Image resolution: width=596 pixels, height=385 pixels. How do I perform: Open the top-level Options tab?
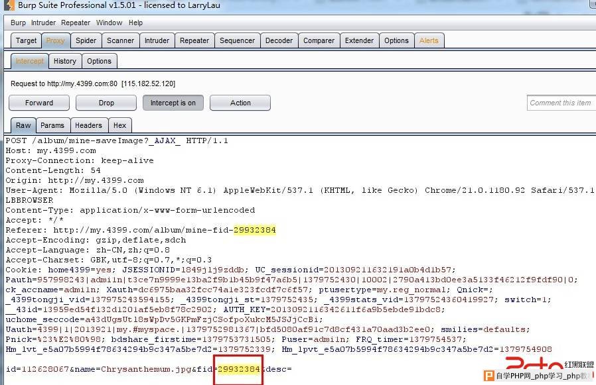[396, 40]
